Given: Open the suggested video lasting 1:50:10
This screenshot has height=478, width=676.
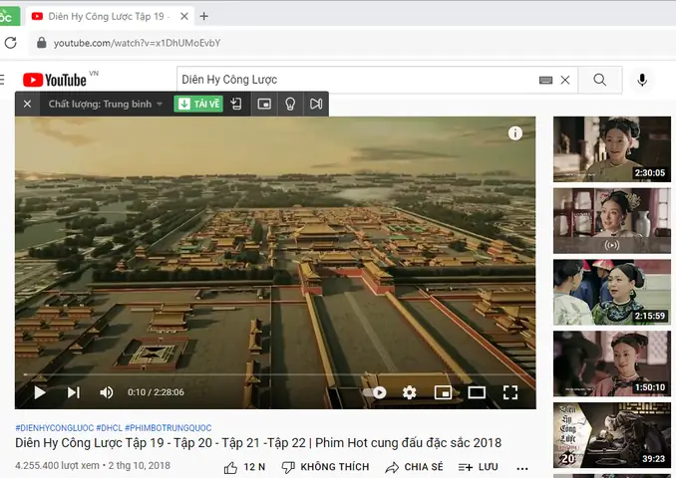Looking at the screenshot, I should click(612, 363).
